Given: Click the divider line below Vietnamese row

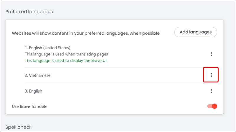Looking at the screenshot, I should [118, 83].
